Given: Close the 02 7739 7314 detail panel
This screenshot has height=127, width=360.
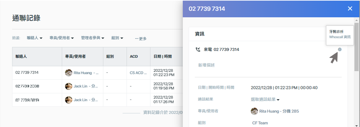Looking at the screenshot, I should click(x=350, y=9).
